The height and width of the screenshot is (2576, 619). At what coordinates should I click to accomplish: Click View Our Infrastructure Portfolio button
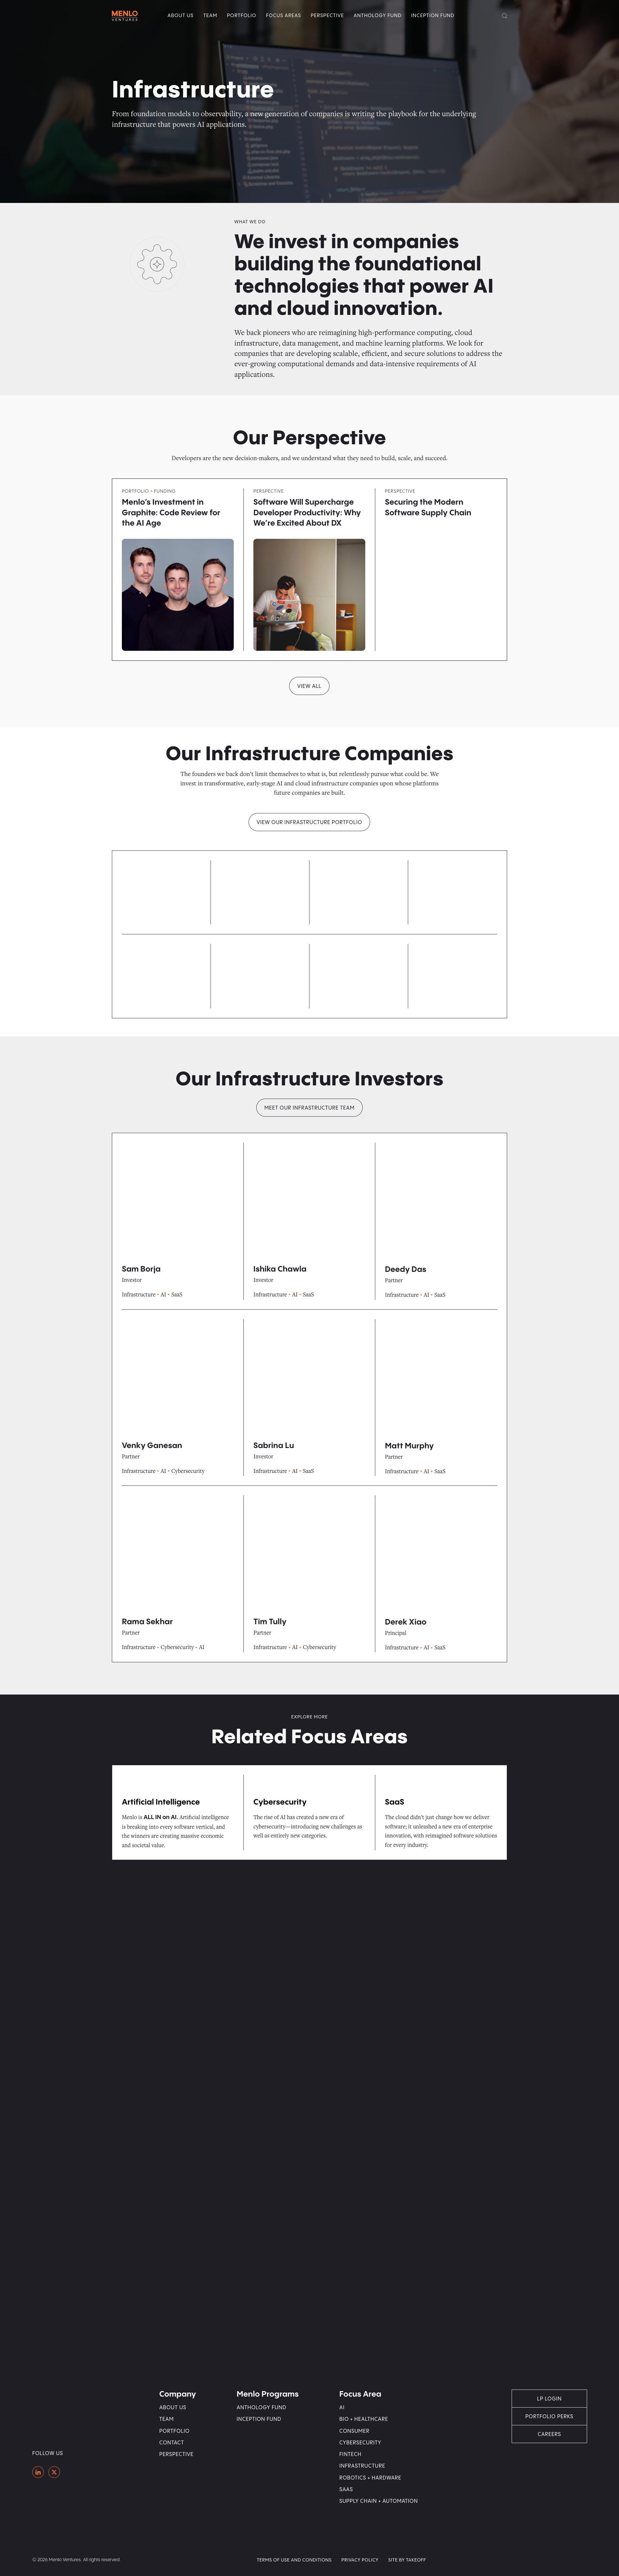click(x=309, y=822)
